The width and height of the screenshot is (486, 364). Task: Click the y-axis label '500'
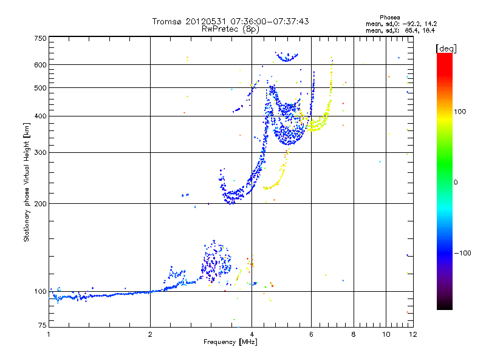click(41, 88)
